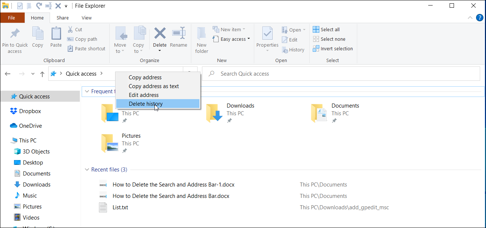Click the Properties checkmark icon
The height and width of the screenshot is (228, 486).
click(x=267, y=33)
